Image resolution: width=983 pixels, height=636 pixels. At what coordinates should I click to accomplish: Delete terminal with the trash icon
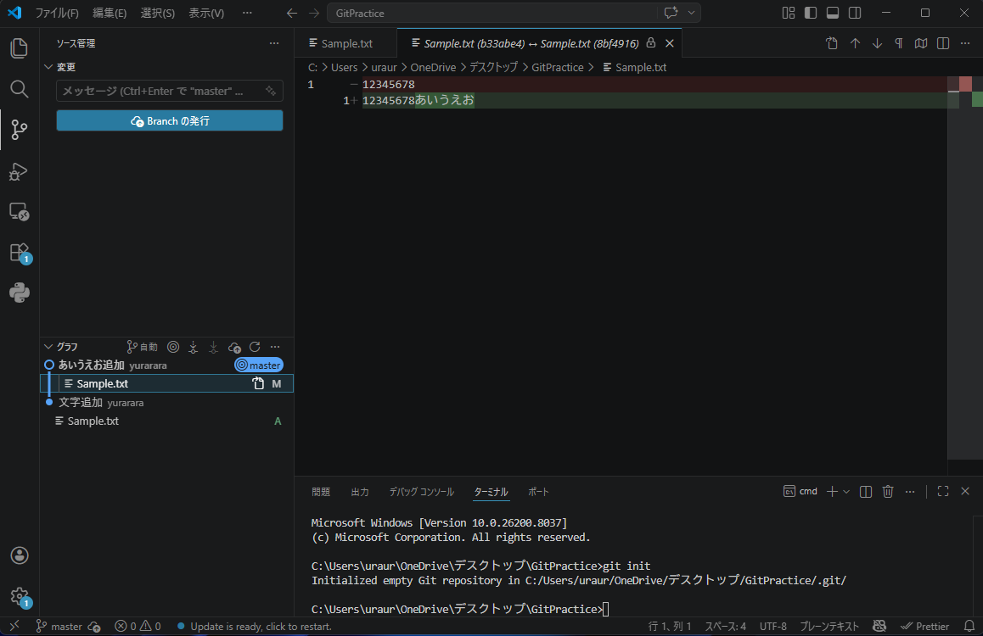888,491
